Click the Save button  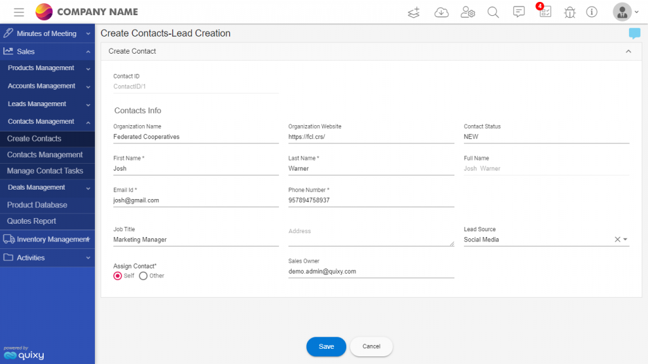click(326, 347)
